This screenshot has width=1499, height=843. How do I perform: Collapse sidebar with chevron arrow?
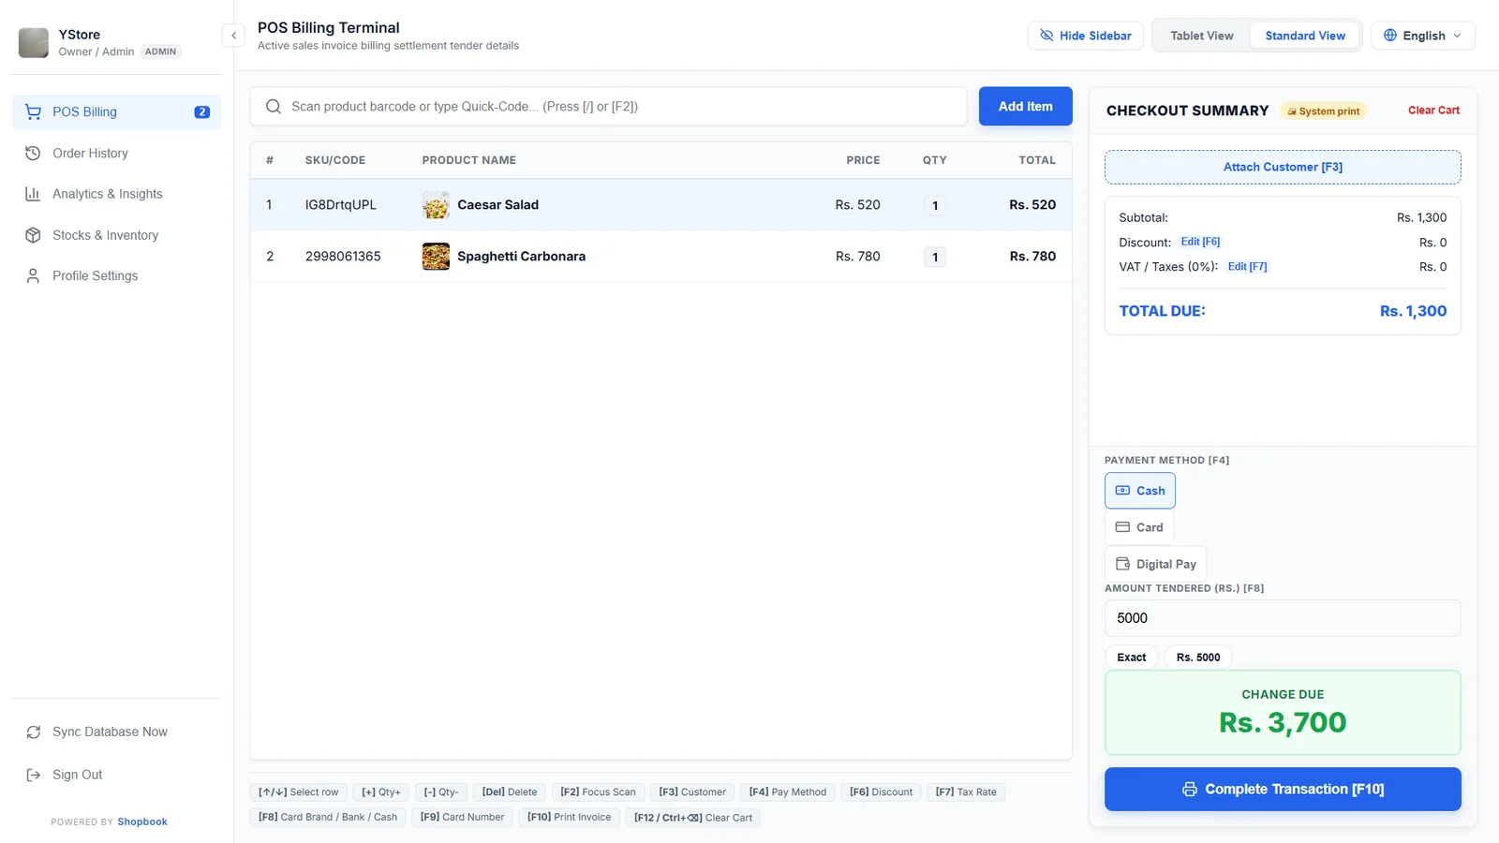coord(233,36)
